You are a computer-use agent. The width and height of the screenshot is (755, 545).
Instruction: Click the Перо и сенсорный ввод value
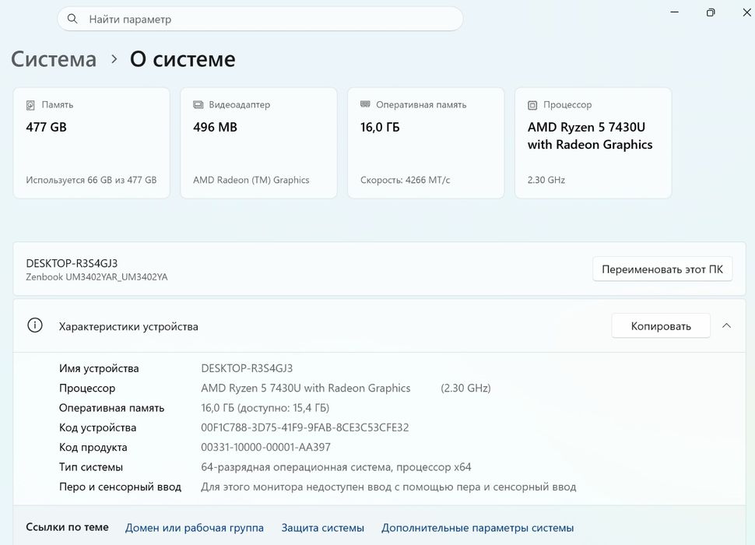tap(388, 487)
